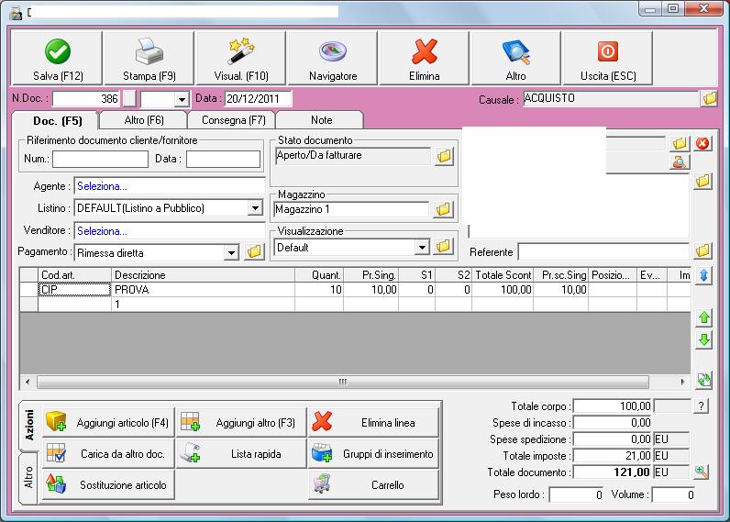This screenshot has height=522, width=730.
Task: Click Aggiungi articolo (F4) button
Action: pos(107,423)
